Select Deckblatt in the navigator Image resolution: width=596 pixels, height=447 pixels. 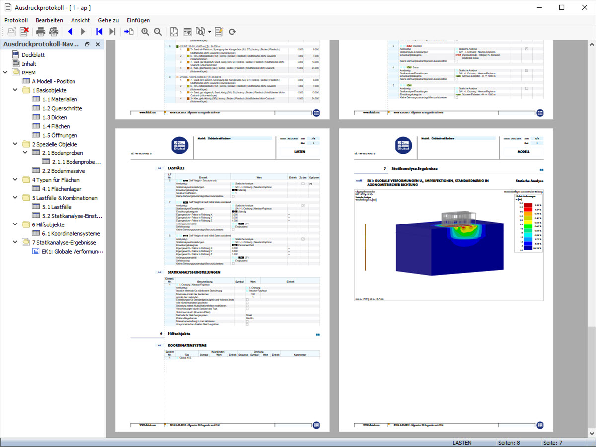click(33, 55)
